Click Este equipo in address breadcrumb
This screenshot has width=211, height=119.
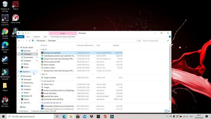(41, 41)
